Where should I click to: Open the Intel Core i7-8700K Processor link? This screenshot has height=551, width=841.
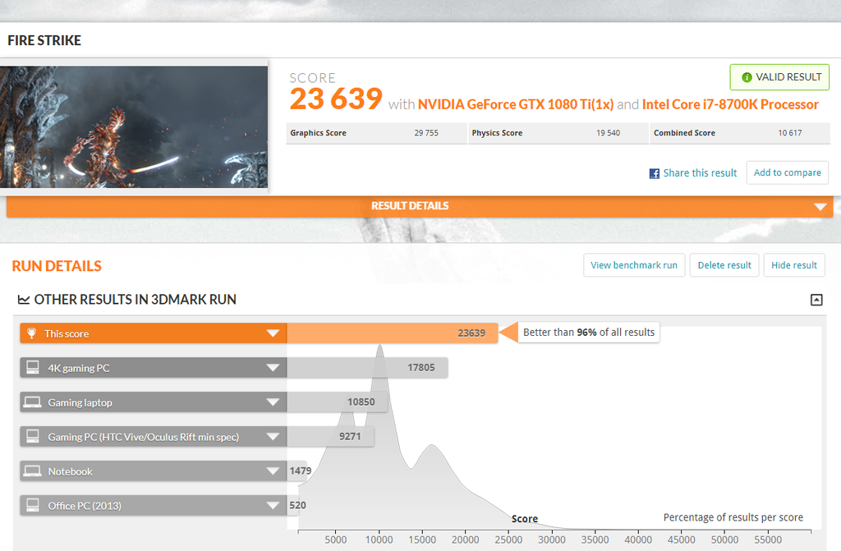[730, 104]
